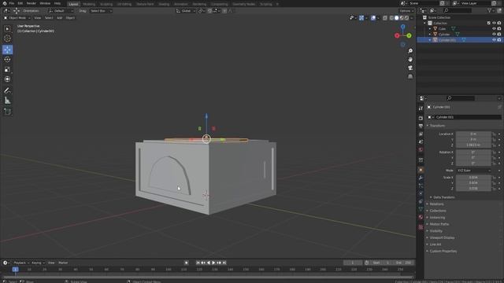Image resolution: width=504 pixels, height=283 pixels.
Task: Choose the Select Box tool at toolbar top
Action: [7, 29]
